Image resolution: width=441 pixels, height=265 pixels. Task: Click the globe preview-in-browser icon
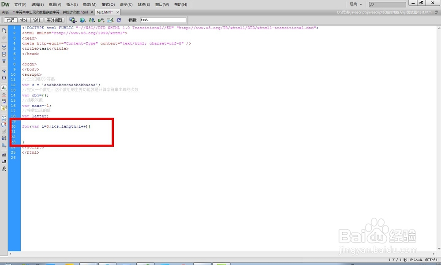(82, 20)
